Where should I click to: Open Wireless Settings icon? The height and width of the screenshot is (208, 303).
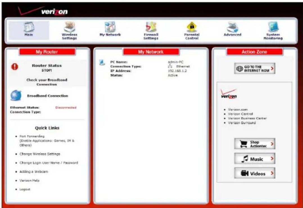69,27
